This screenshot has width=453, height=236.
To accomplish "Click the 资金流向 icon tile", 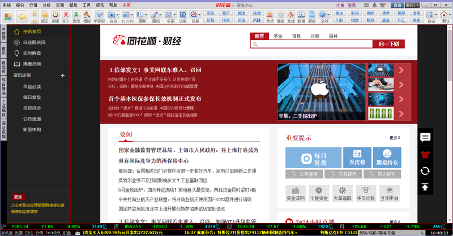I will (295, 194).
